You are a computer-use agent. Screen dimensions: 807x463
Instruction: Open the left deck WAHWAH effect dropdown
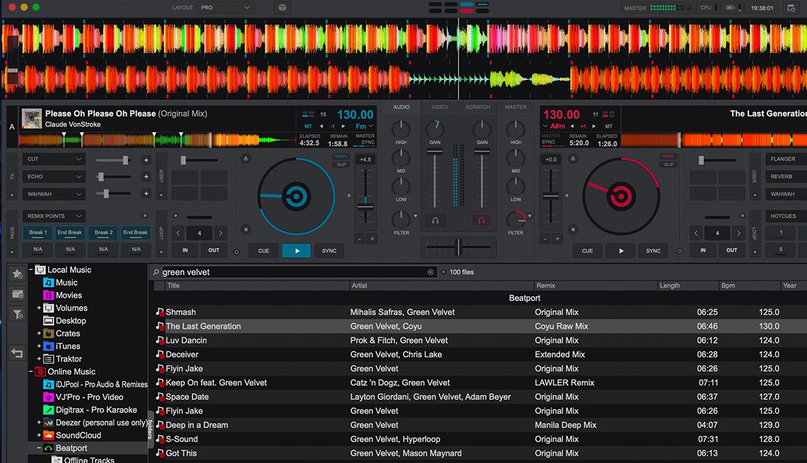click(x=54, y=194)
